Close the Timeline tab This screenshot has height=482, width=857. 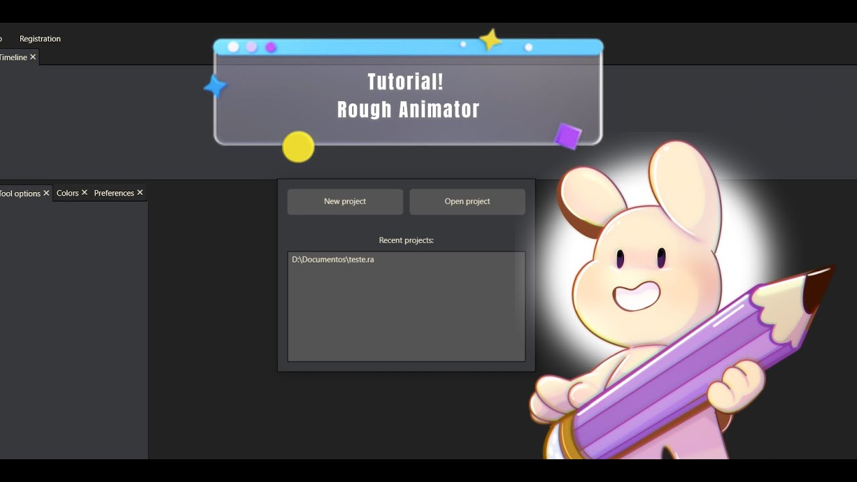point(33,57)
